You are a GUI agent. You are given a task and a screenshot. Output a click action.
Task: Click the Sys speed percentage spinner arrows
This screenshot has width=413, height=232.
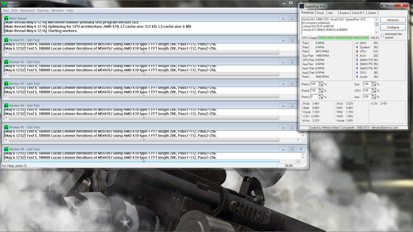373,84
